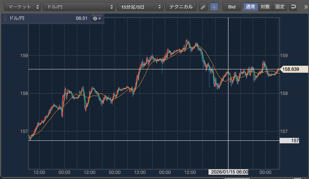Screen dimensions: 309x179
Task: Toggle the crosshair cursor tool
Action: (x=214, y=7)
